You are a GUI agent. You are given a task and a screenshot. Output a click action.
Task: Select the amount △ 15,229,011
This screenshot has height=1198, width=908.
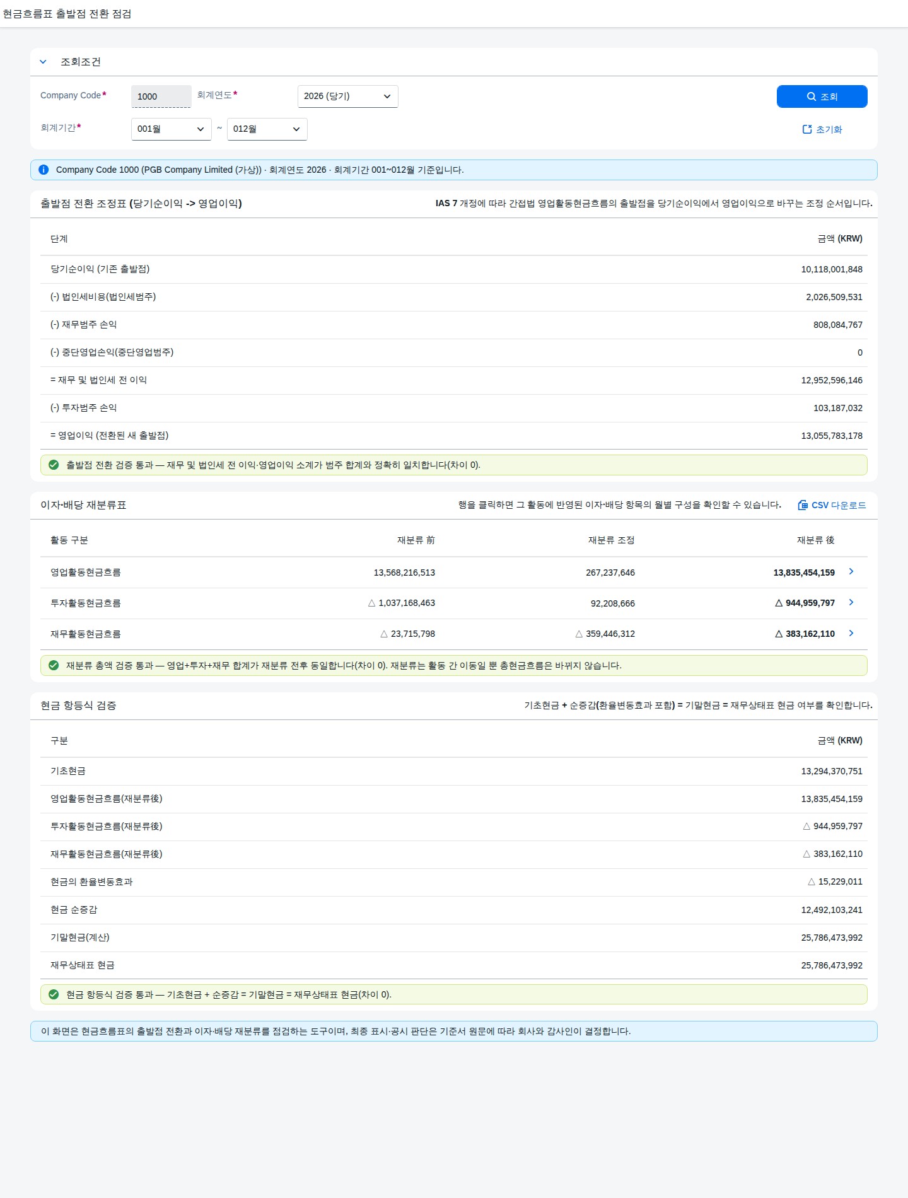[x=835, y=882]
